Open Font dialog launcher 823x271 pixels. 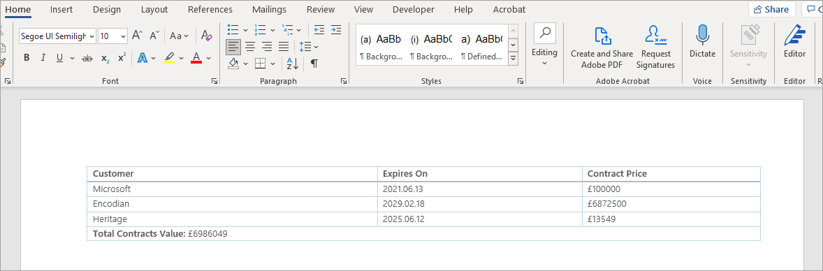pos(214,81)
